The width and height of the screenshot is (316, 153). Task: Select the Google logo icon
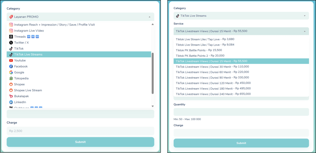pos(11,72)
